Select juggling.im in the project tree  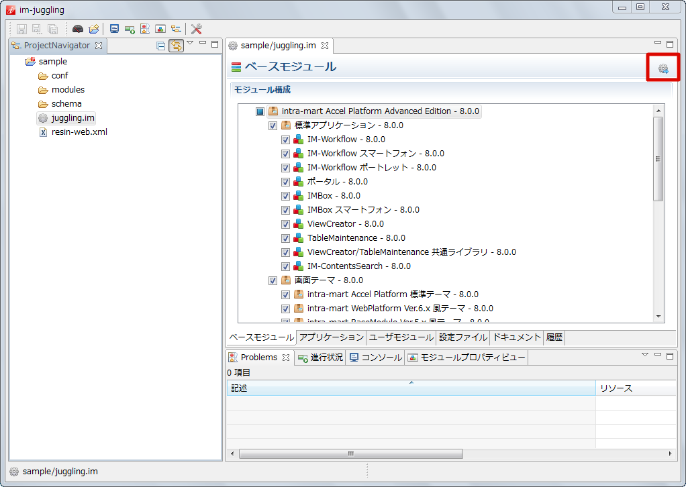(x=72, y=118)
